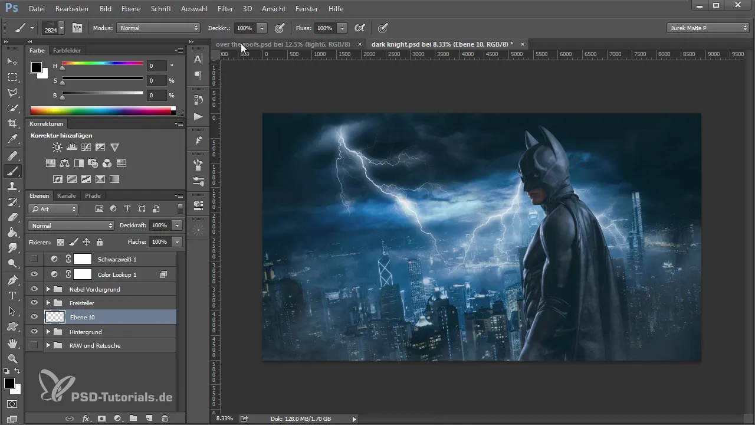The height and width of the screenshot is (425, 755).
Task: Expand the RAW und Retusche group
Action: coord(48,345)
